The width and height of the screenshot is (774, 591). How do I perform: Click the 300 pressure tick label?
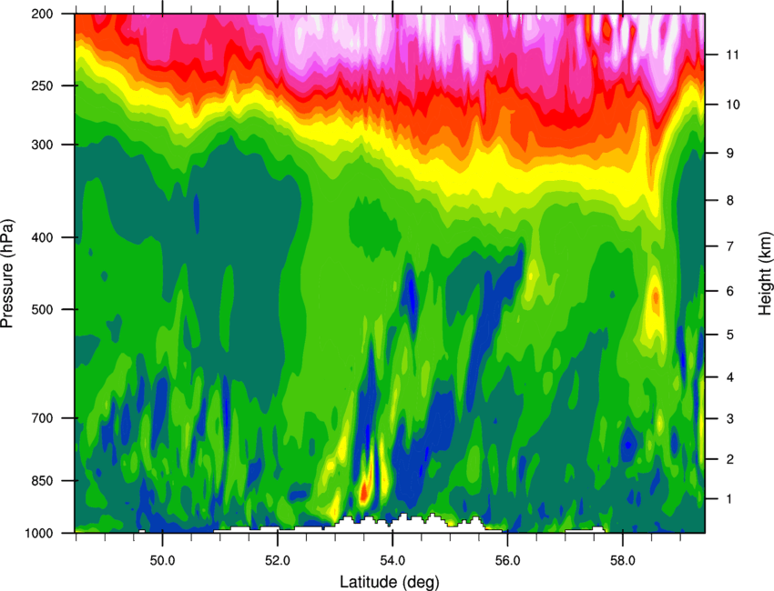point(43,145)
